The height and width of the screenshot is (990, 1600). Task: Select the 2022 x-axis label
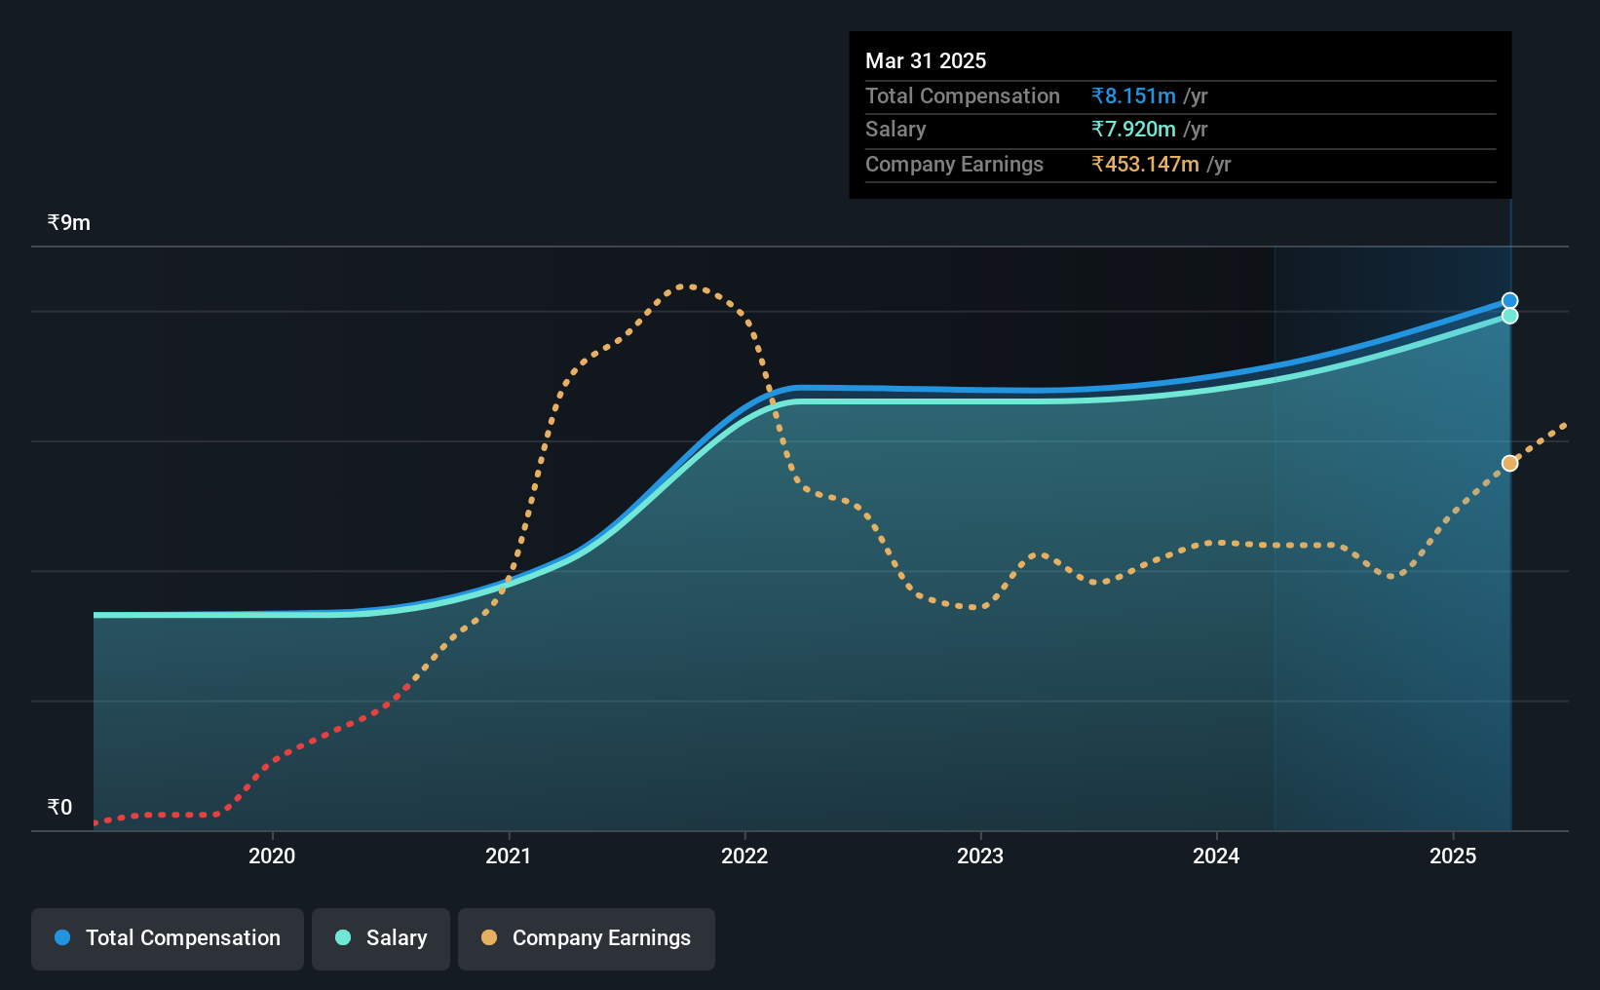744,856
